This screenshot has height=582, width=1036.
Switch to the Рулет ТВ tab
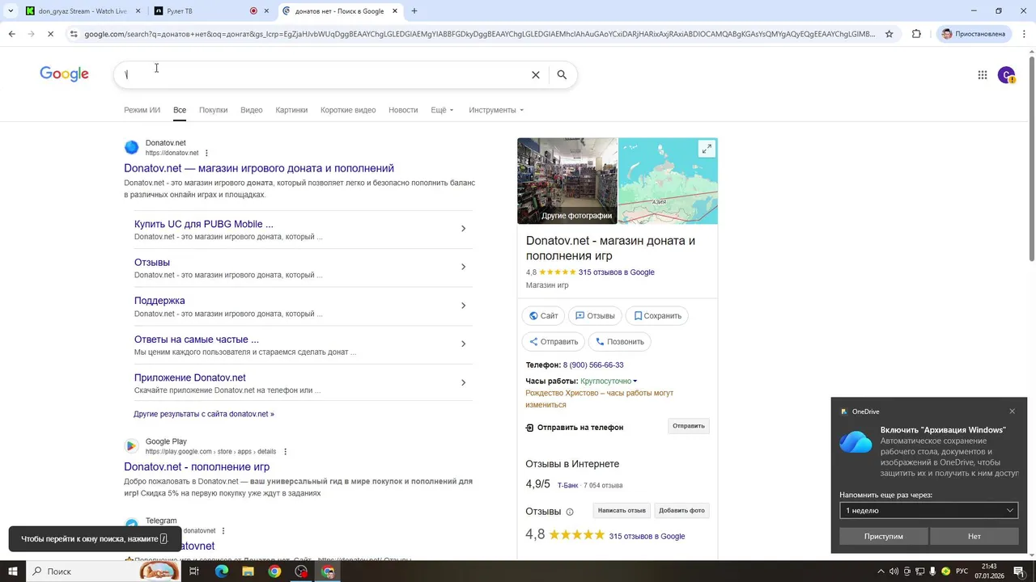210,11
